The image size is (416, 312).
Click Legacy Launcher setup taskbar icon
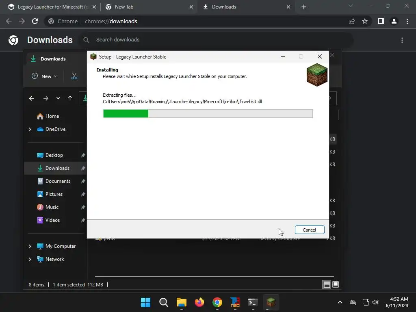[271, 302]
